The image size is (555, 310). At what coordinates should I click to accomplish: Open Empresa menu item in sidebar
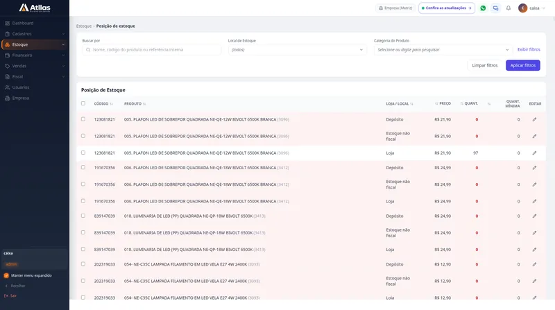[x=35, y=98]
